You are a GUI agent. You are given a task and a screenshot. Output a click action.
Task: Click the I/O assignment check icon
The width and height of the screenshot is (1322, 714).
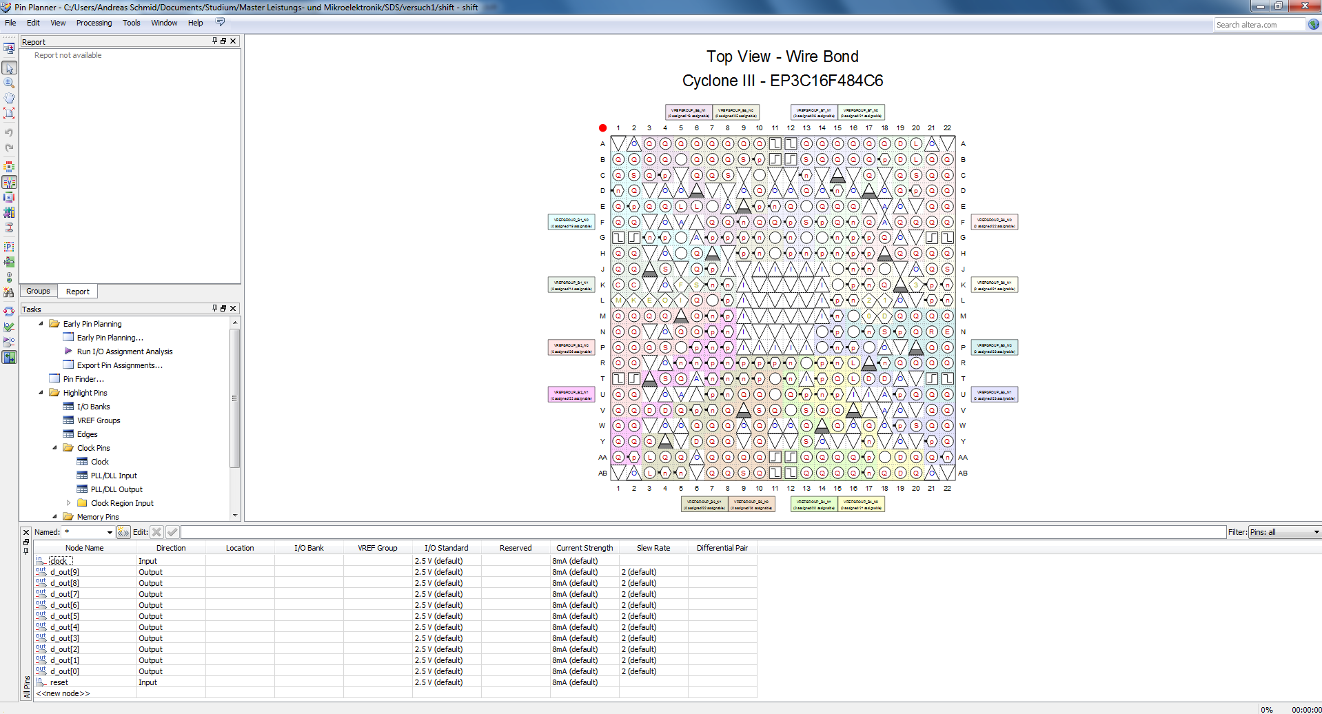pyautogui.click(x=9, y=327)
